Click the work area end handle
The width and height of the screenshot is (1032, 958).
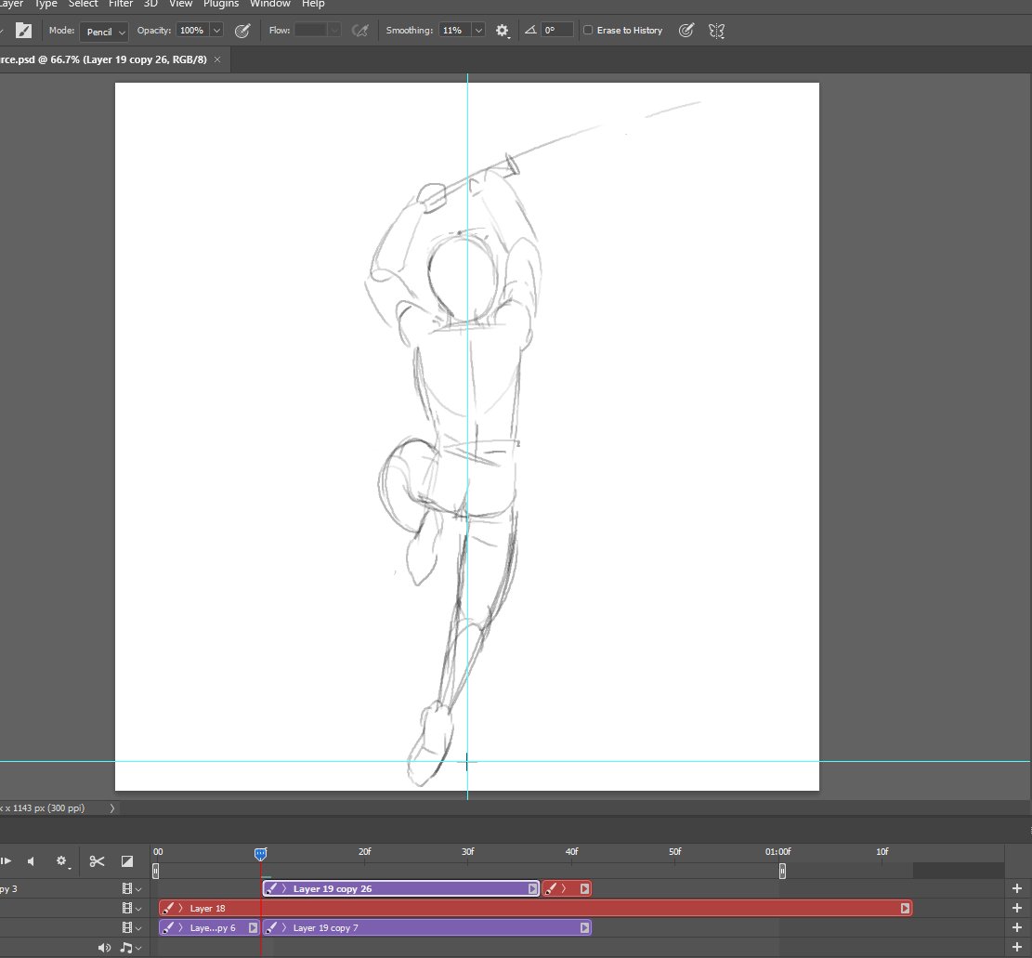click(782, 871)
